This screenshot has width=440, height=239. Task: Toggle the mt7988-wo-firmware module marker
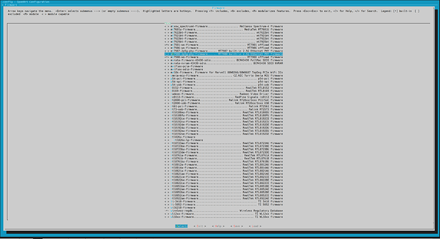click(x=167, y=57)
